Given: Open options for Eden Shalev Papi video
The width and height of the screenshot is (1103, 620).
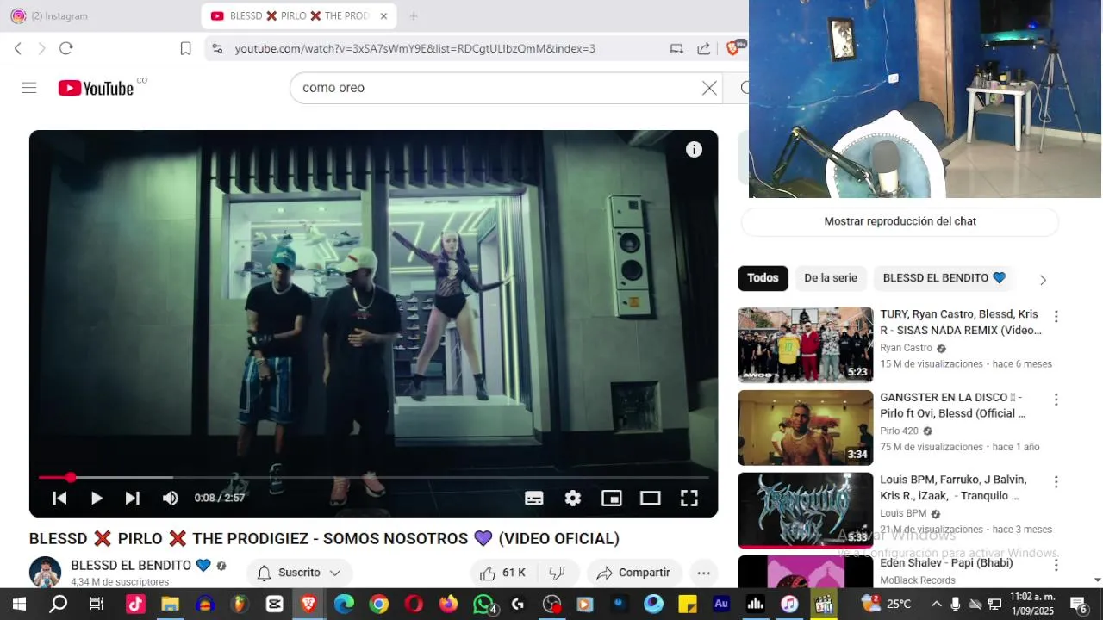Looking at the screenshot, I should click(1056, 565).
